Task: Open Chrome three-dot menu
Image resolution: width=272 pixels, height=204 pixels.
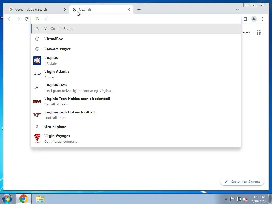Action: [262, 19]
